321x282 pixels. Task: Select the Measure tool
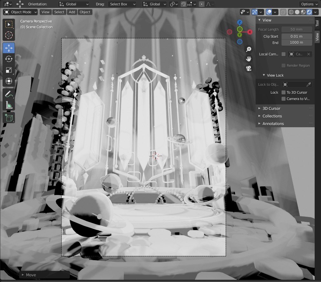pos(9,105)
